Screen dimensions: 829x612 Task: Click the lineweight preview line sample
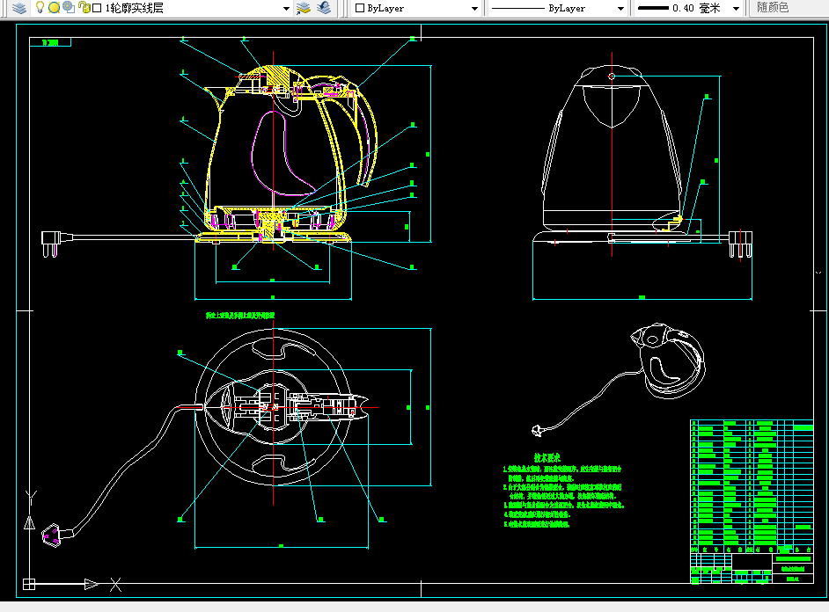click(x=654, y=8)
